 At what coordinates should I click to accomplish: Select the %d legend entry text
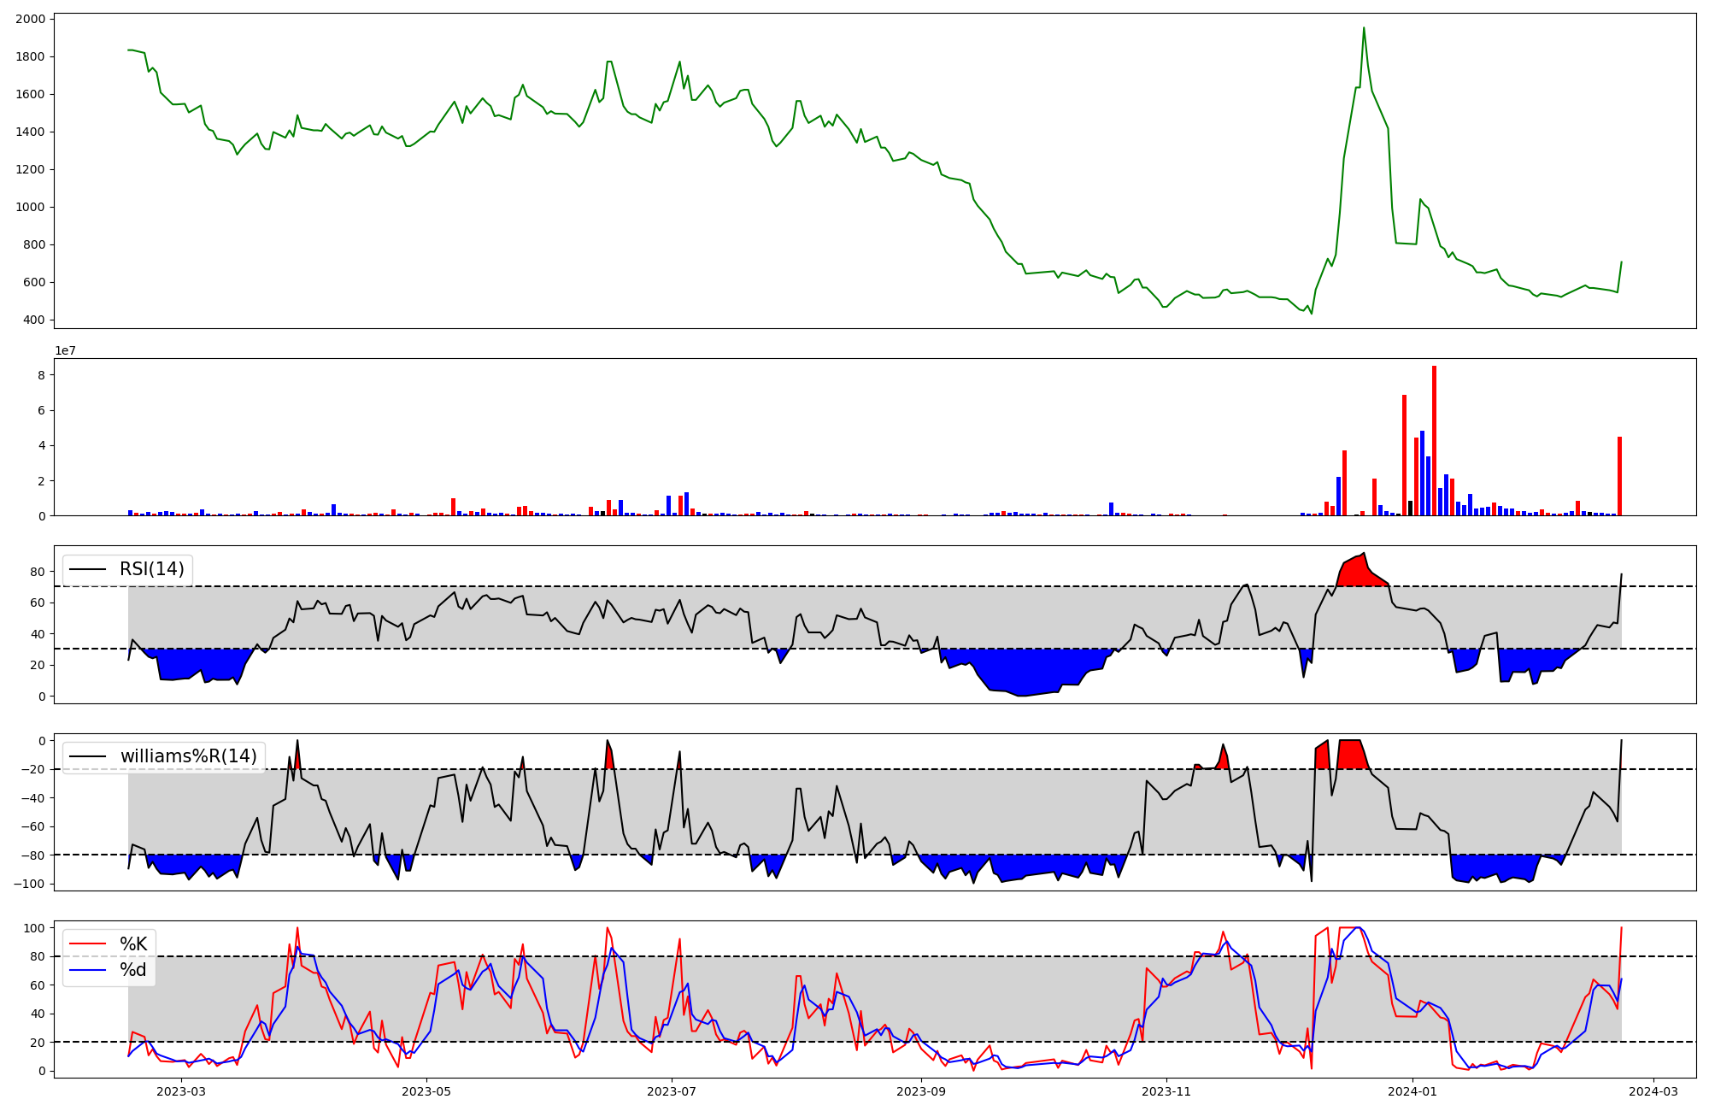[133, 970]
